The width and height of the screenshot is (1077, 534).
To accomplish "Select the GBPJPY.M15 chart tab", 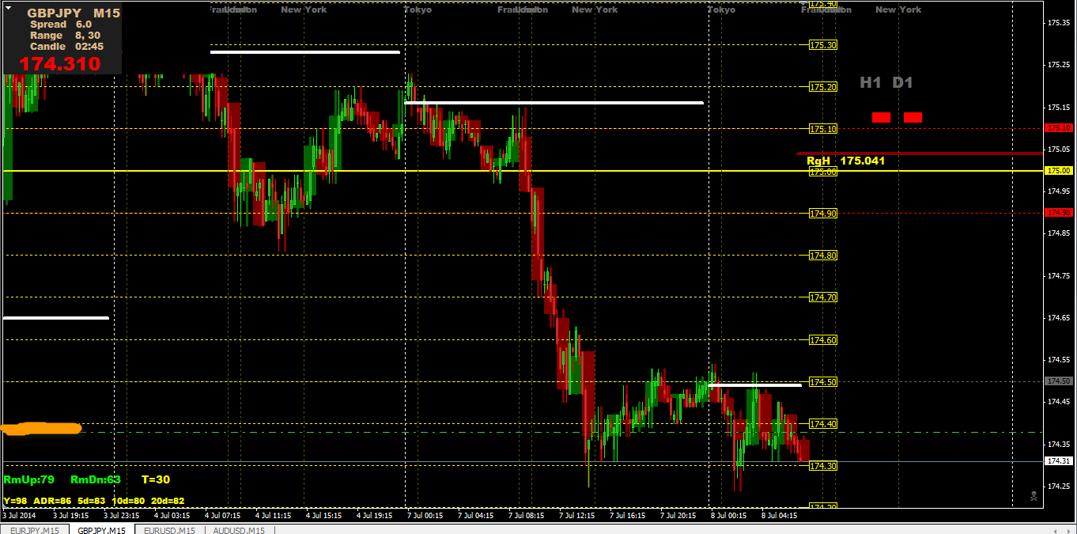I will (101, 530).
